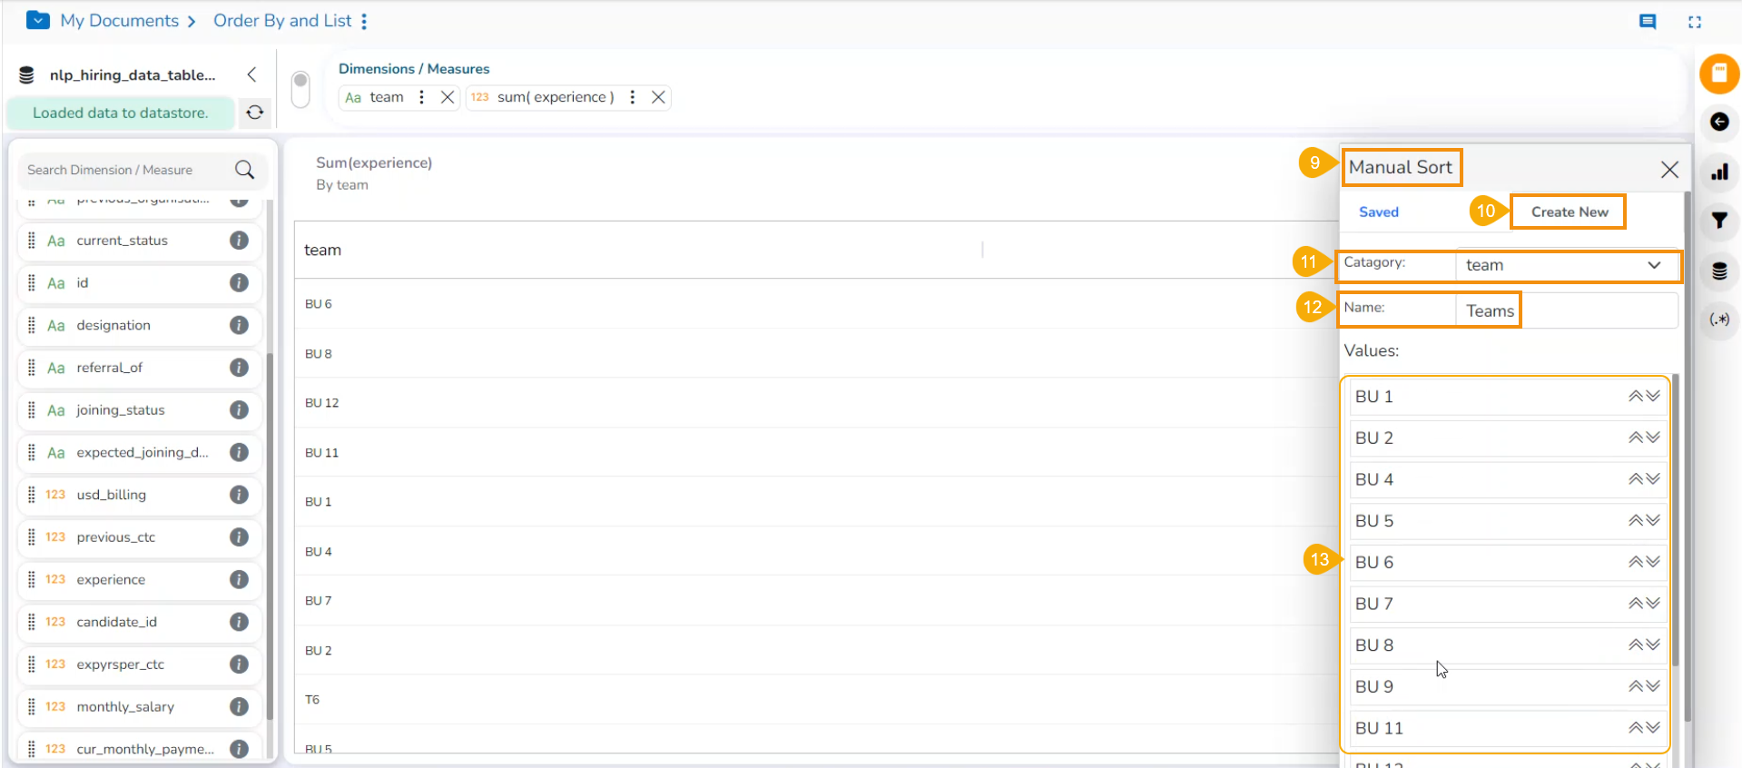The width and height of the screenshot is (1742, 768).
Task: Move BU 5 down in sort order
Action: click(x=1653, y=521)
